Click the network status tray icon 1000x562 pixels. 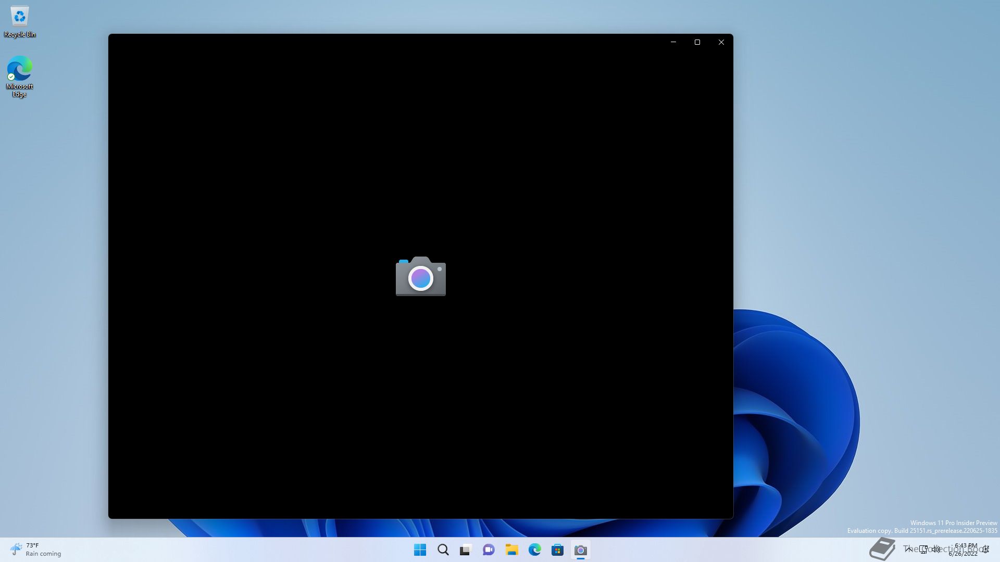click(x=923, y=549)
